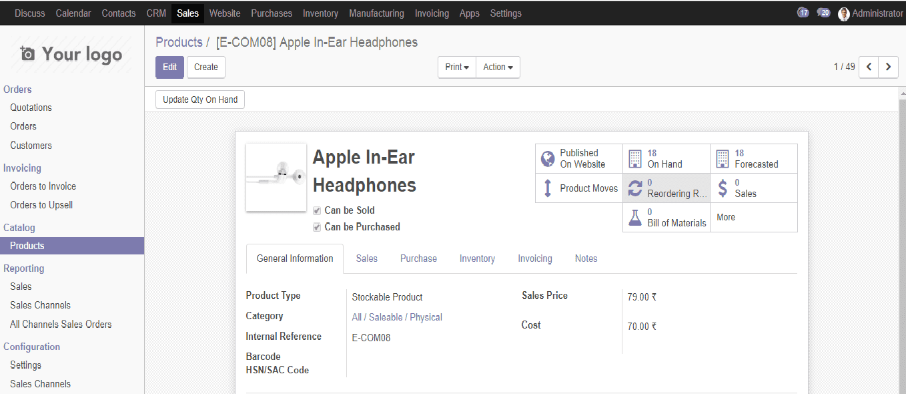Click the flask Bill of Materials icon

point(635,218)
